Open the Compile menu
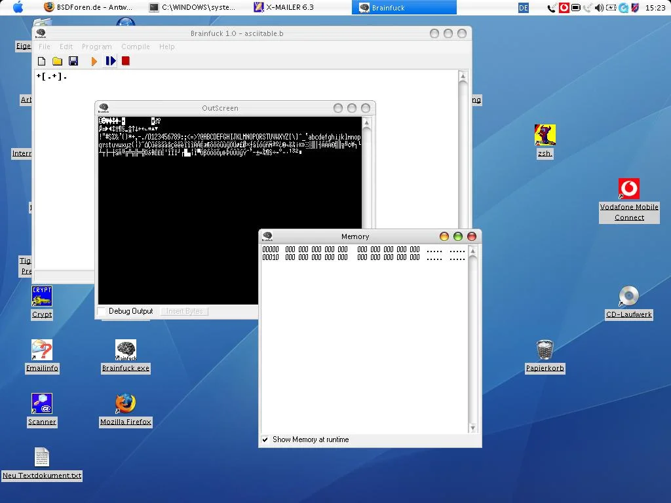 (136, 47)
